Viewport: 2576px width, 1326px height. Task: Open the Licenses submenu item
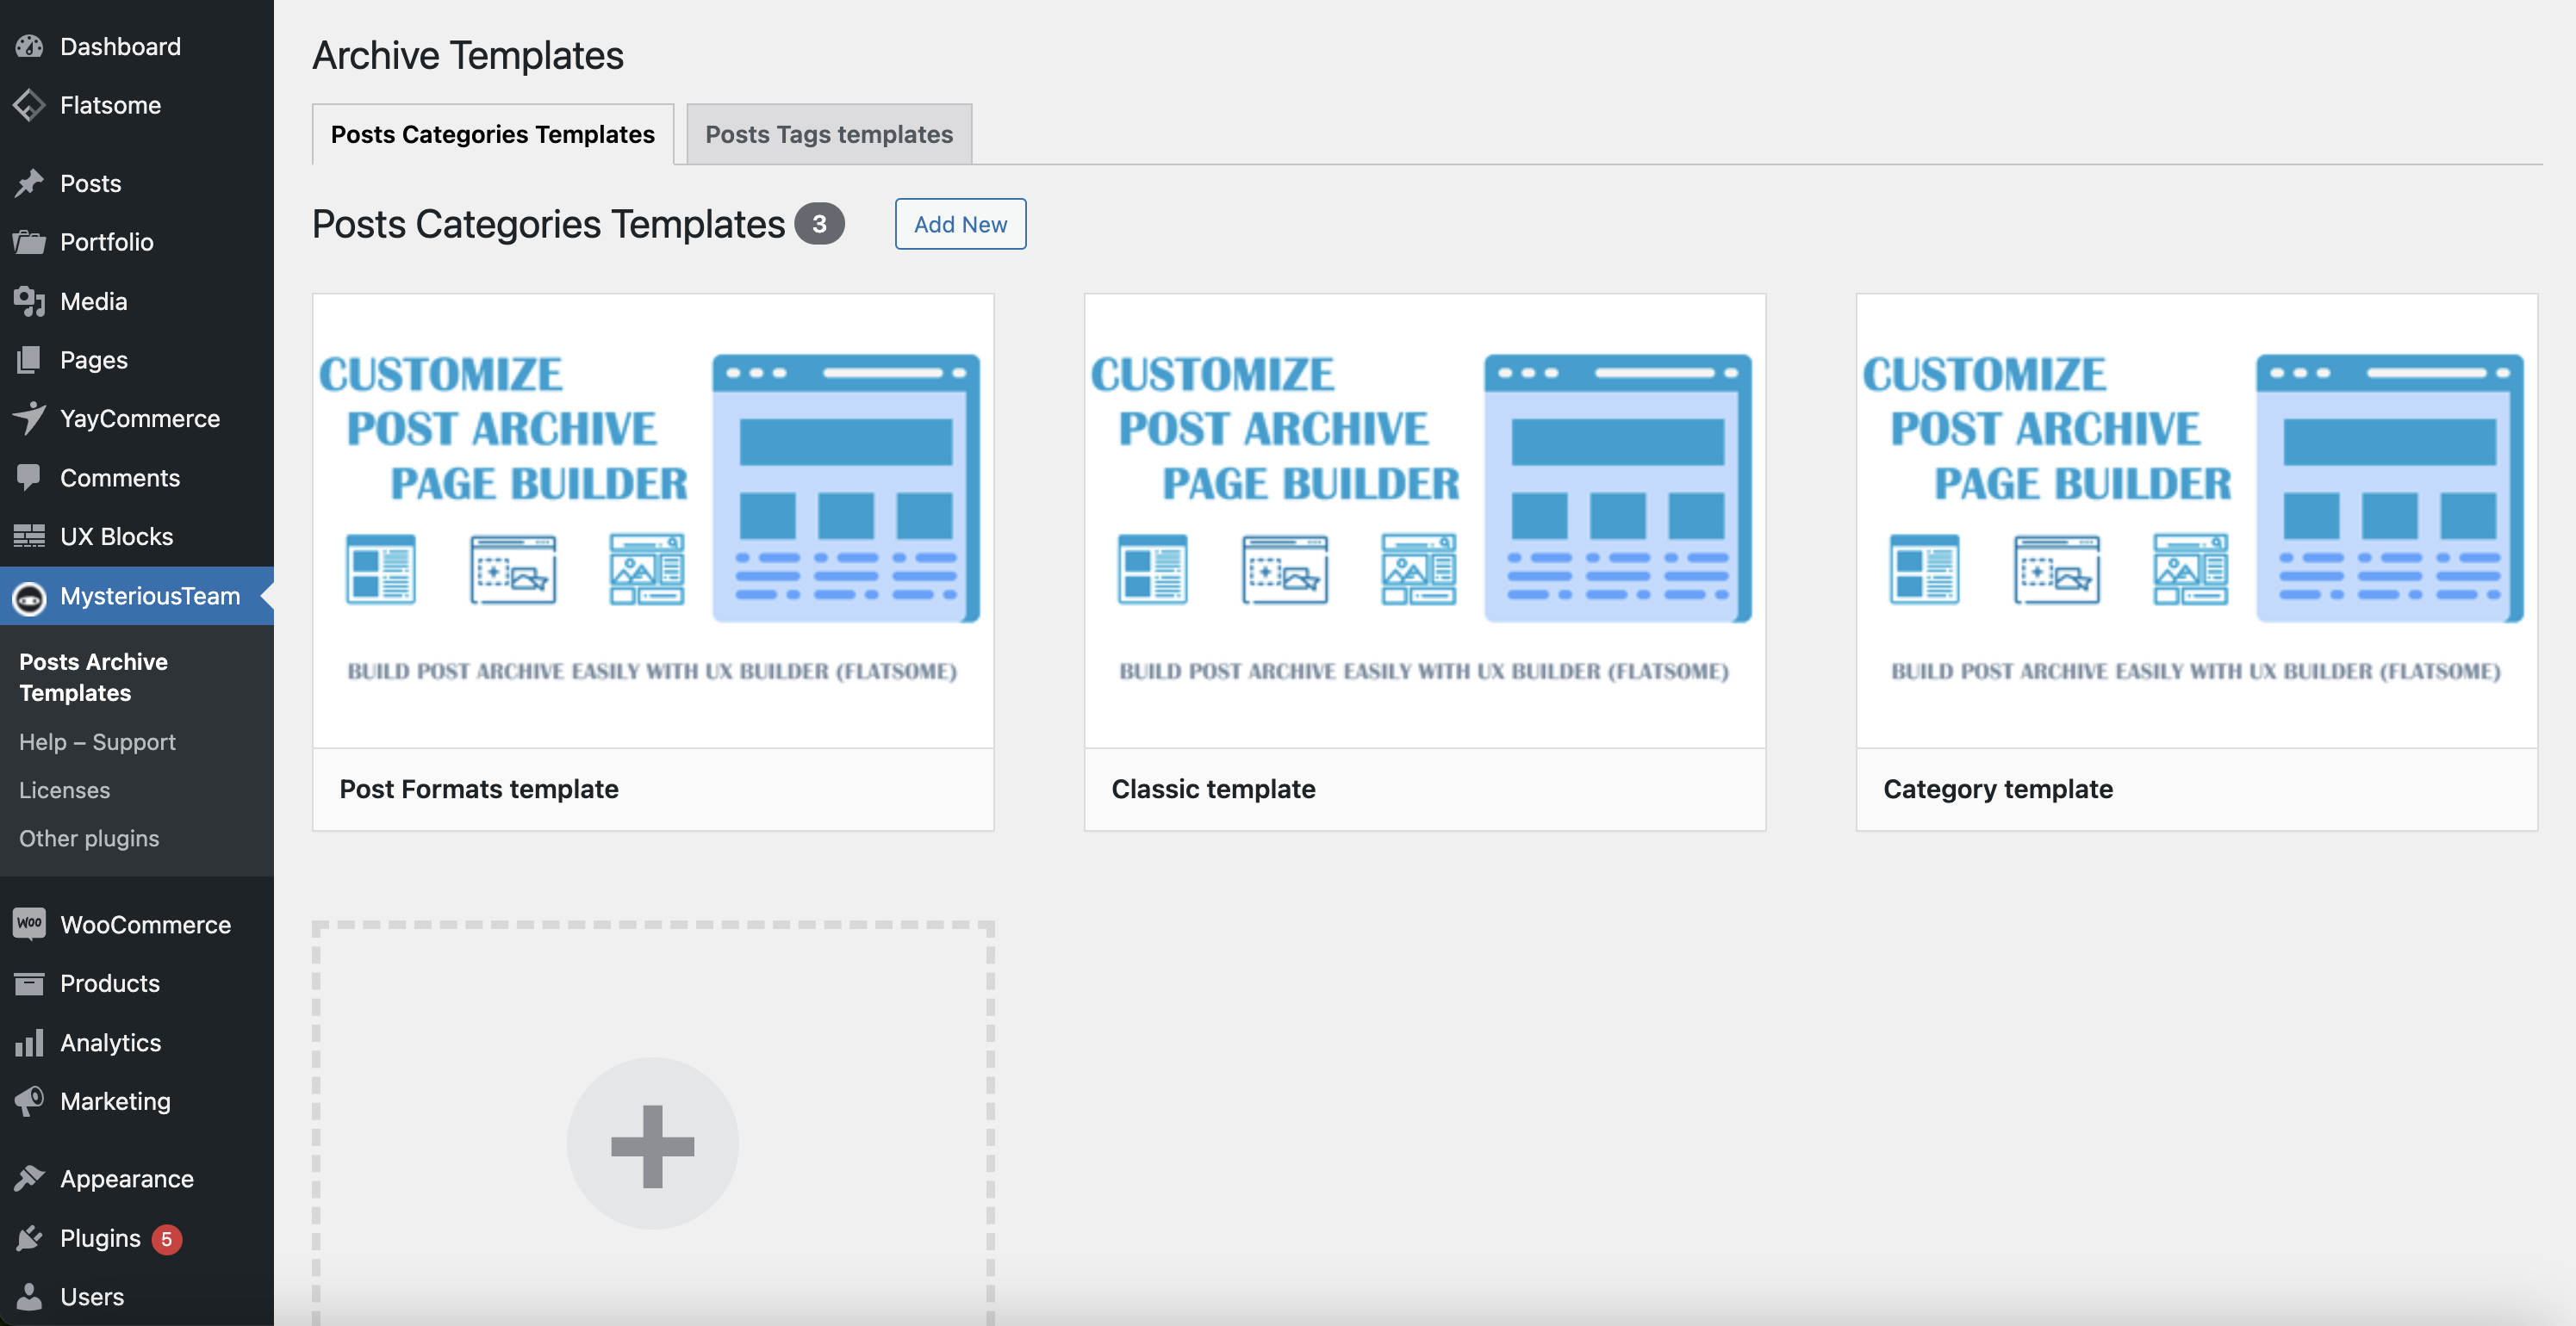pos(64,790)
